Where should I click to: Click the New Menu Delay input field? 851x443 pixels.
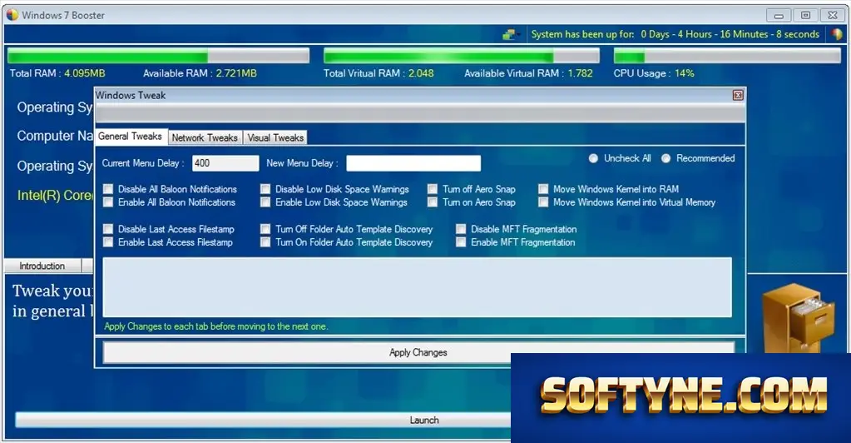413,163
